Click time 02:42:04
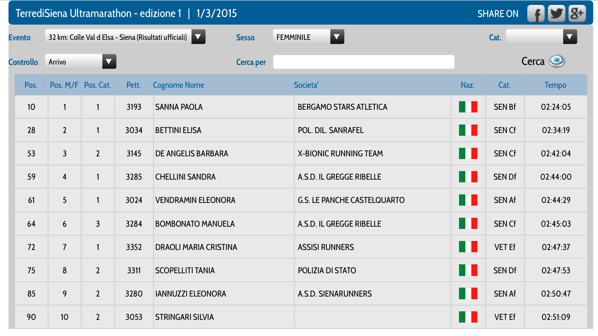This screenshot has width=598, height=336. pos(556,154)
